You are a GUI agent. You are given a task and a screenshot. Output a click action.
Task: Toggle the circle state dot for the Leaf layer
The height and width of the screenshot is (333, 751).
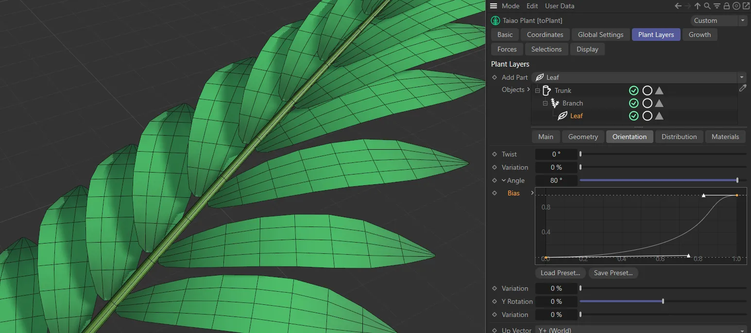click(647, 116)
